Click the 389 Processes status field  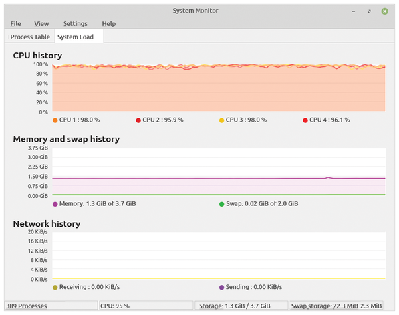pyautogui.click(x=51, y=306)
